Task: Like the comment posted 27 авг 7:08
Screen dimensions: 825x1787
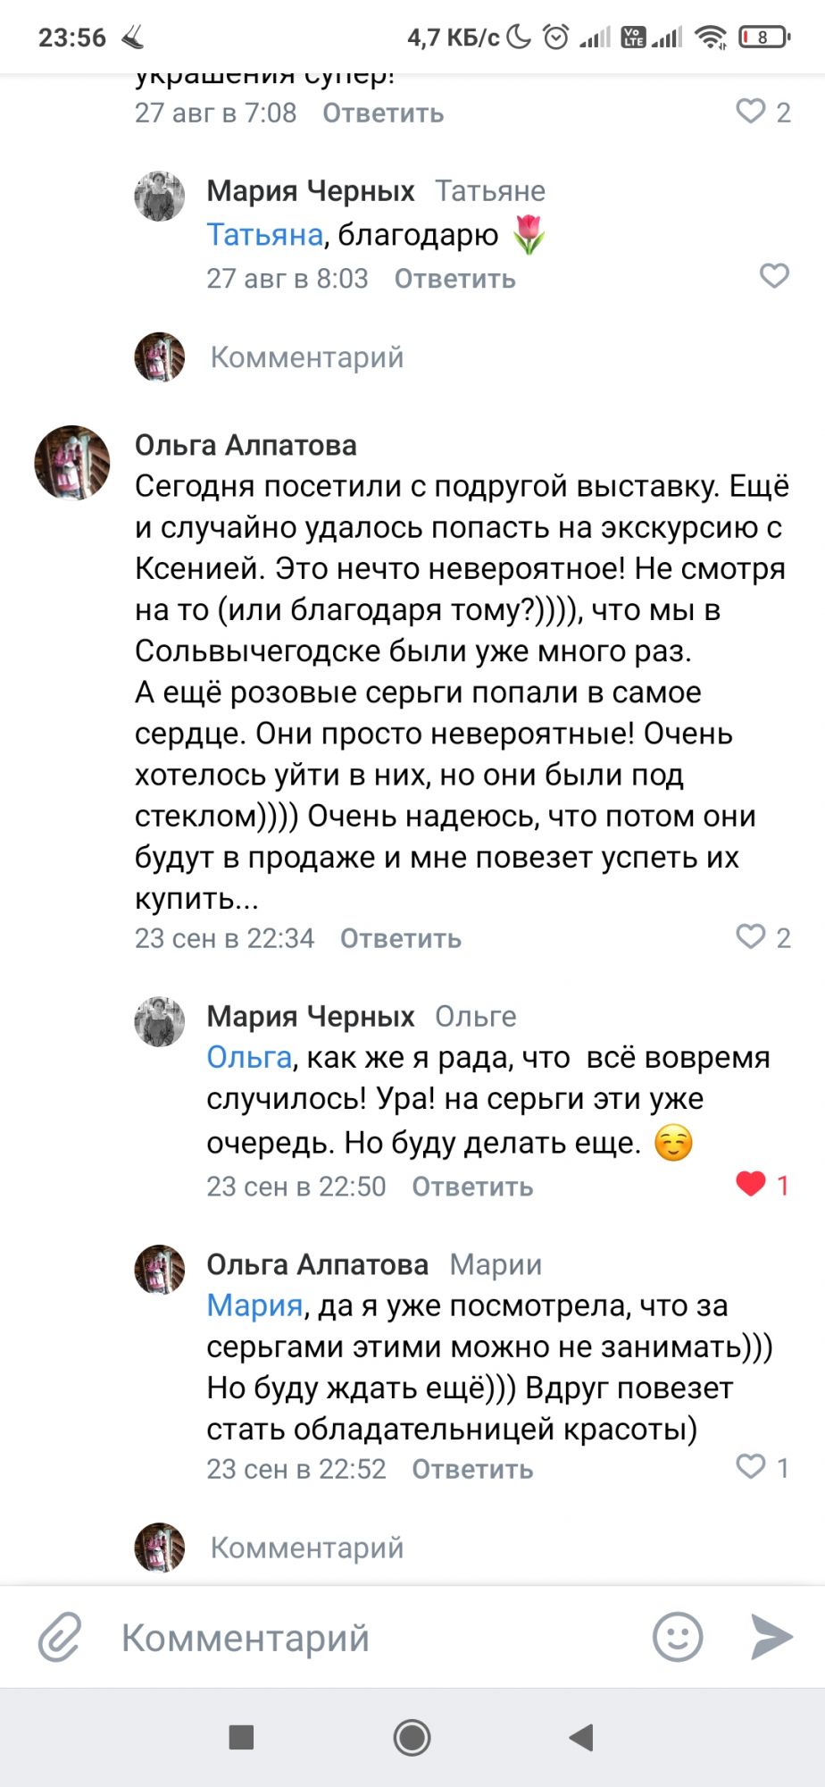Action: [751, 111]
